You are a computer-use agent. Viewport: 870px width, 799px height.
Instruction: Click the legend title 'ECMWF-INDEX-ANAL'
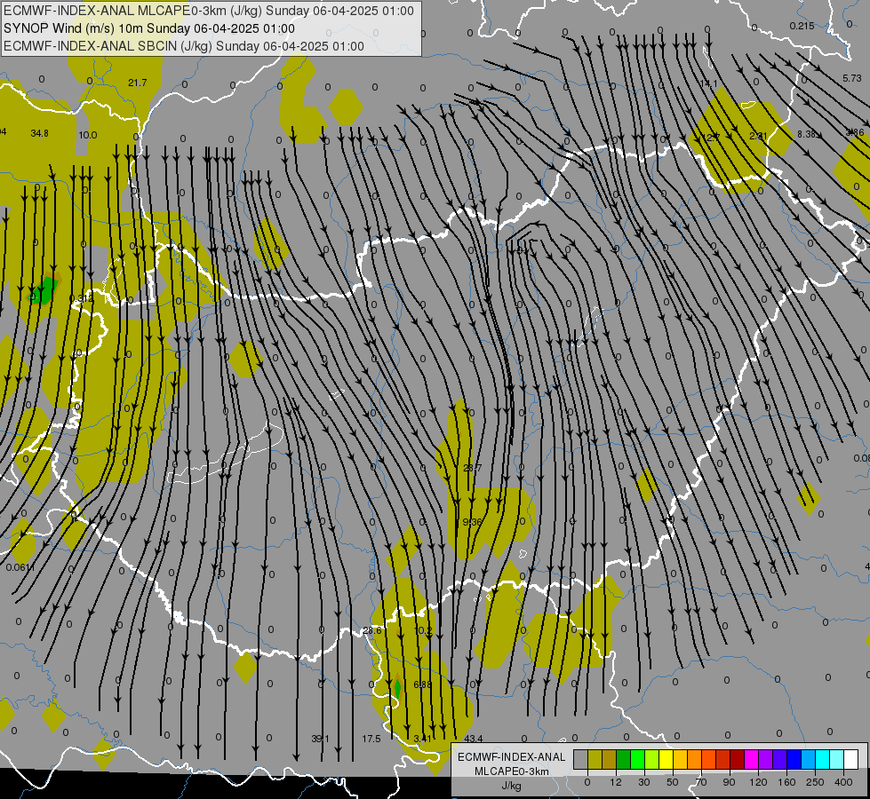512,757
